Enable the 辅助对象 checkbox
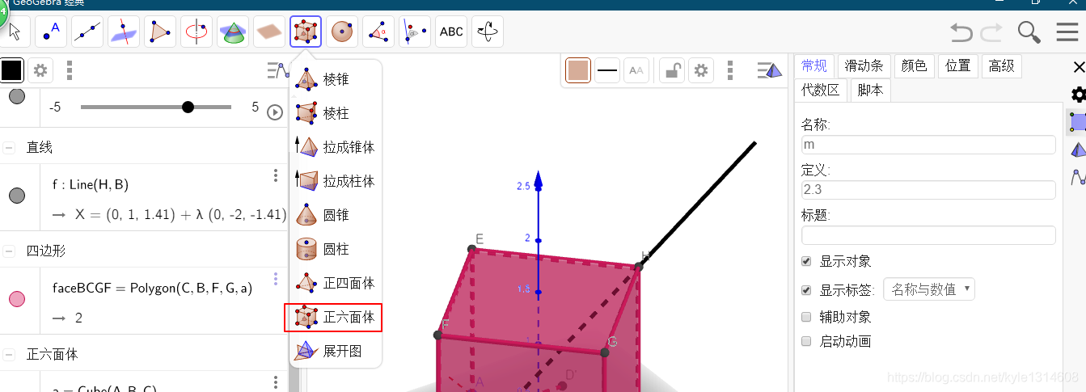 [x=806, y=317]
